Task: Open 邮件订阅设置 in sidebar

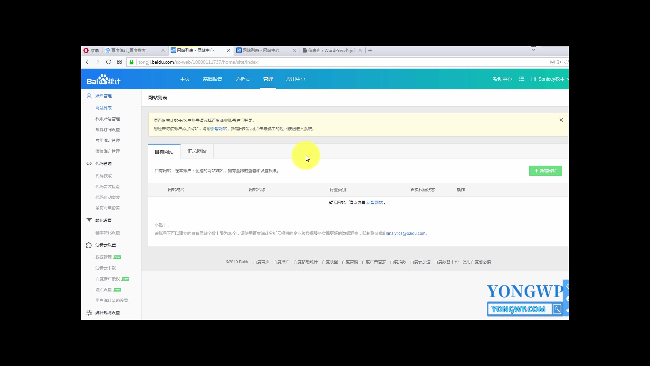Action: (108, 130)
